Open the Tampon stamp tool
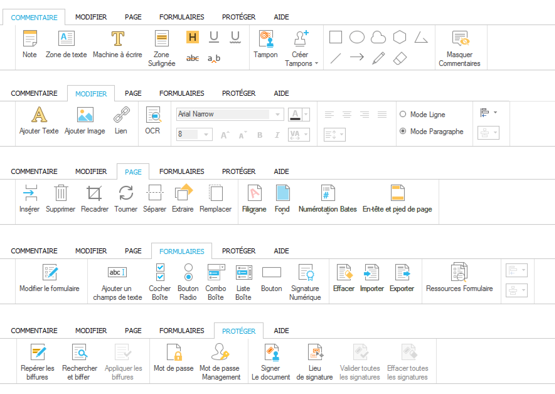555x394 pixels. pos(266,44)
